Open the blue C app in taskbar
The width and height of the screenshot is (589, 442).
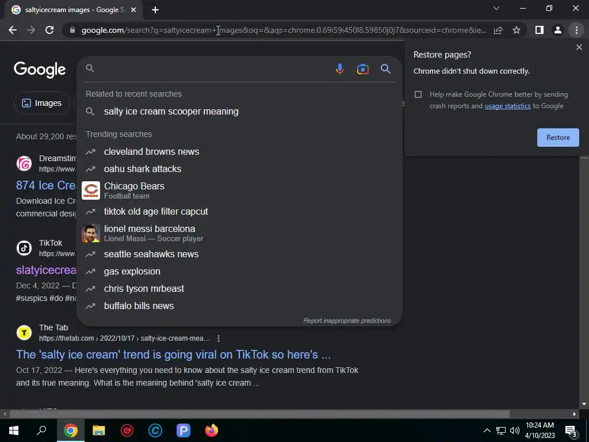click(155, 430)
